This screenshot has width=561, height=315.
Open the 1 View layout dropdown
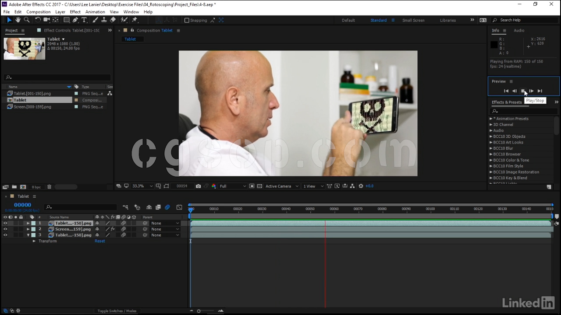click(313, 186)
